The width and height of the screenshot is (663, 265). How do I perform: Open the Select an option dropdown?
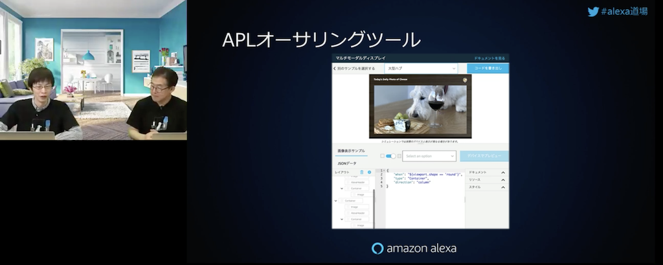pyautogui.click(x=429, y=156)
